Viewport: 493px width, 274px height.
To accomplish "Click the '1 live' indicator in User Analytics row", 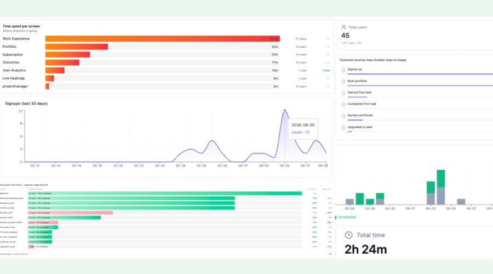I will point(326,71).
